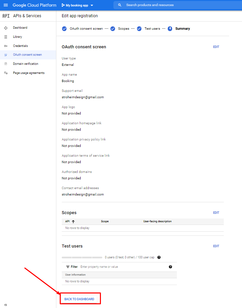
Task: Open Domain verification in the sidebar
Action: click(x=26, y=63)
